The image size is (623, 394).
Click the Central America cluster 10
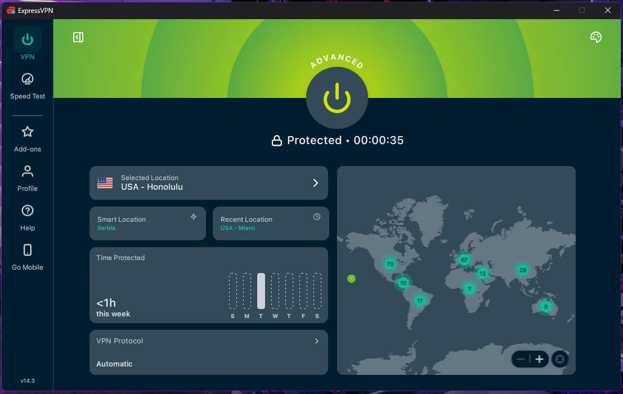pos(403,283)
